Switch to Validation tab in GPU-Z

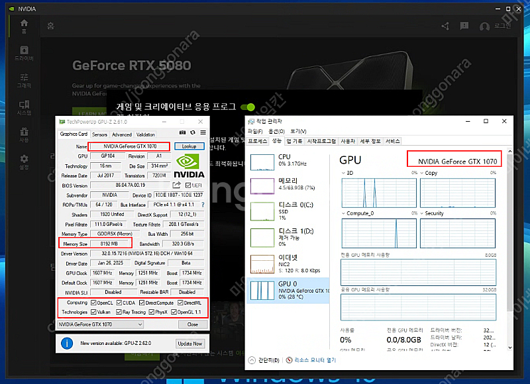(x=145, y=134)
